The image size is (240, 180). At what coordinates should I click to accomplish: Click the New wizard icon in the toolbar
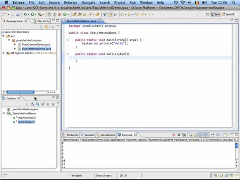click(5, 14)
